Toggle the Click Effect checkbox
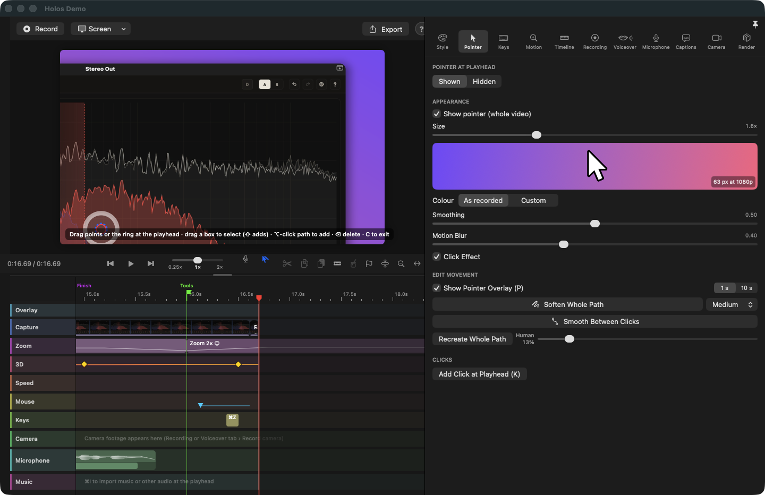Screen dimensions: 765x495 (437, 257)
